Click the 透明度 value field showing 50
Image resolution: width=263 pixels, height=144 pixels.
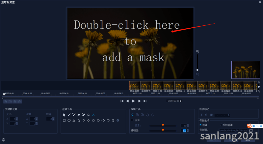click(x=184, y=130)
